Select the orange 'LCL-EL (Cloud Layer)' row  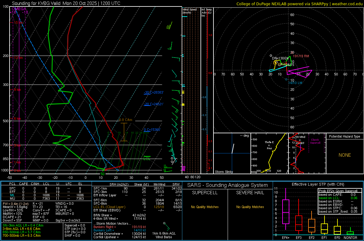coord(138,207)
